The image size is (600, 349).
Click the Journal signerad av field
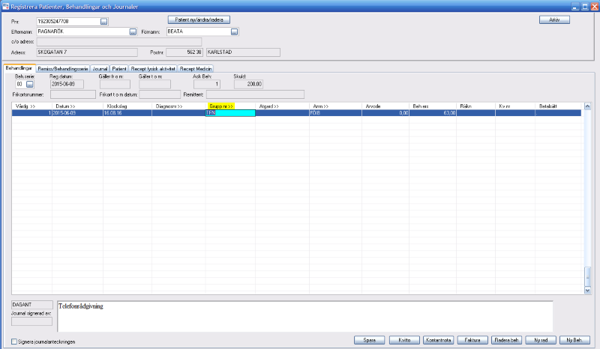31,321
